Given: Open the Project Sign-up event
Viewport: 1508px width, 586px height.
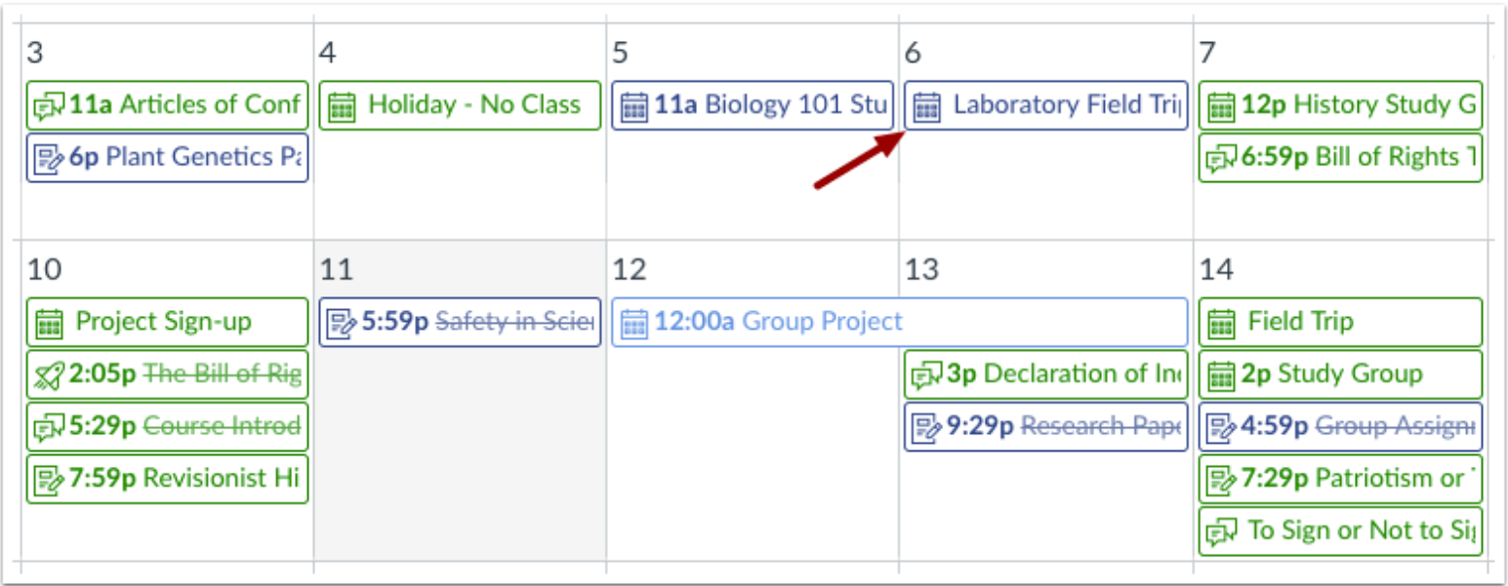Looking at the screenshot, I should pos(167,322).
